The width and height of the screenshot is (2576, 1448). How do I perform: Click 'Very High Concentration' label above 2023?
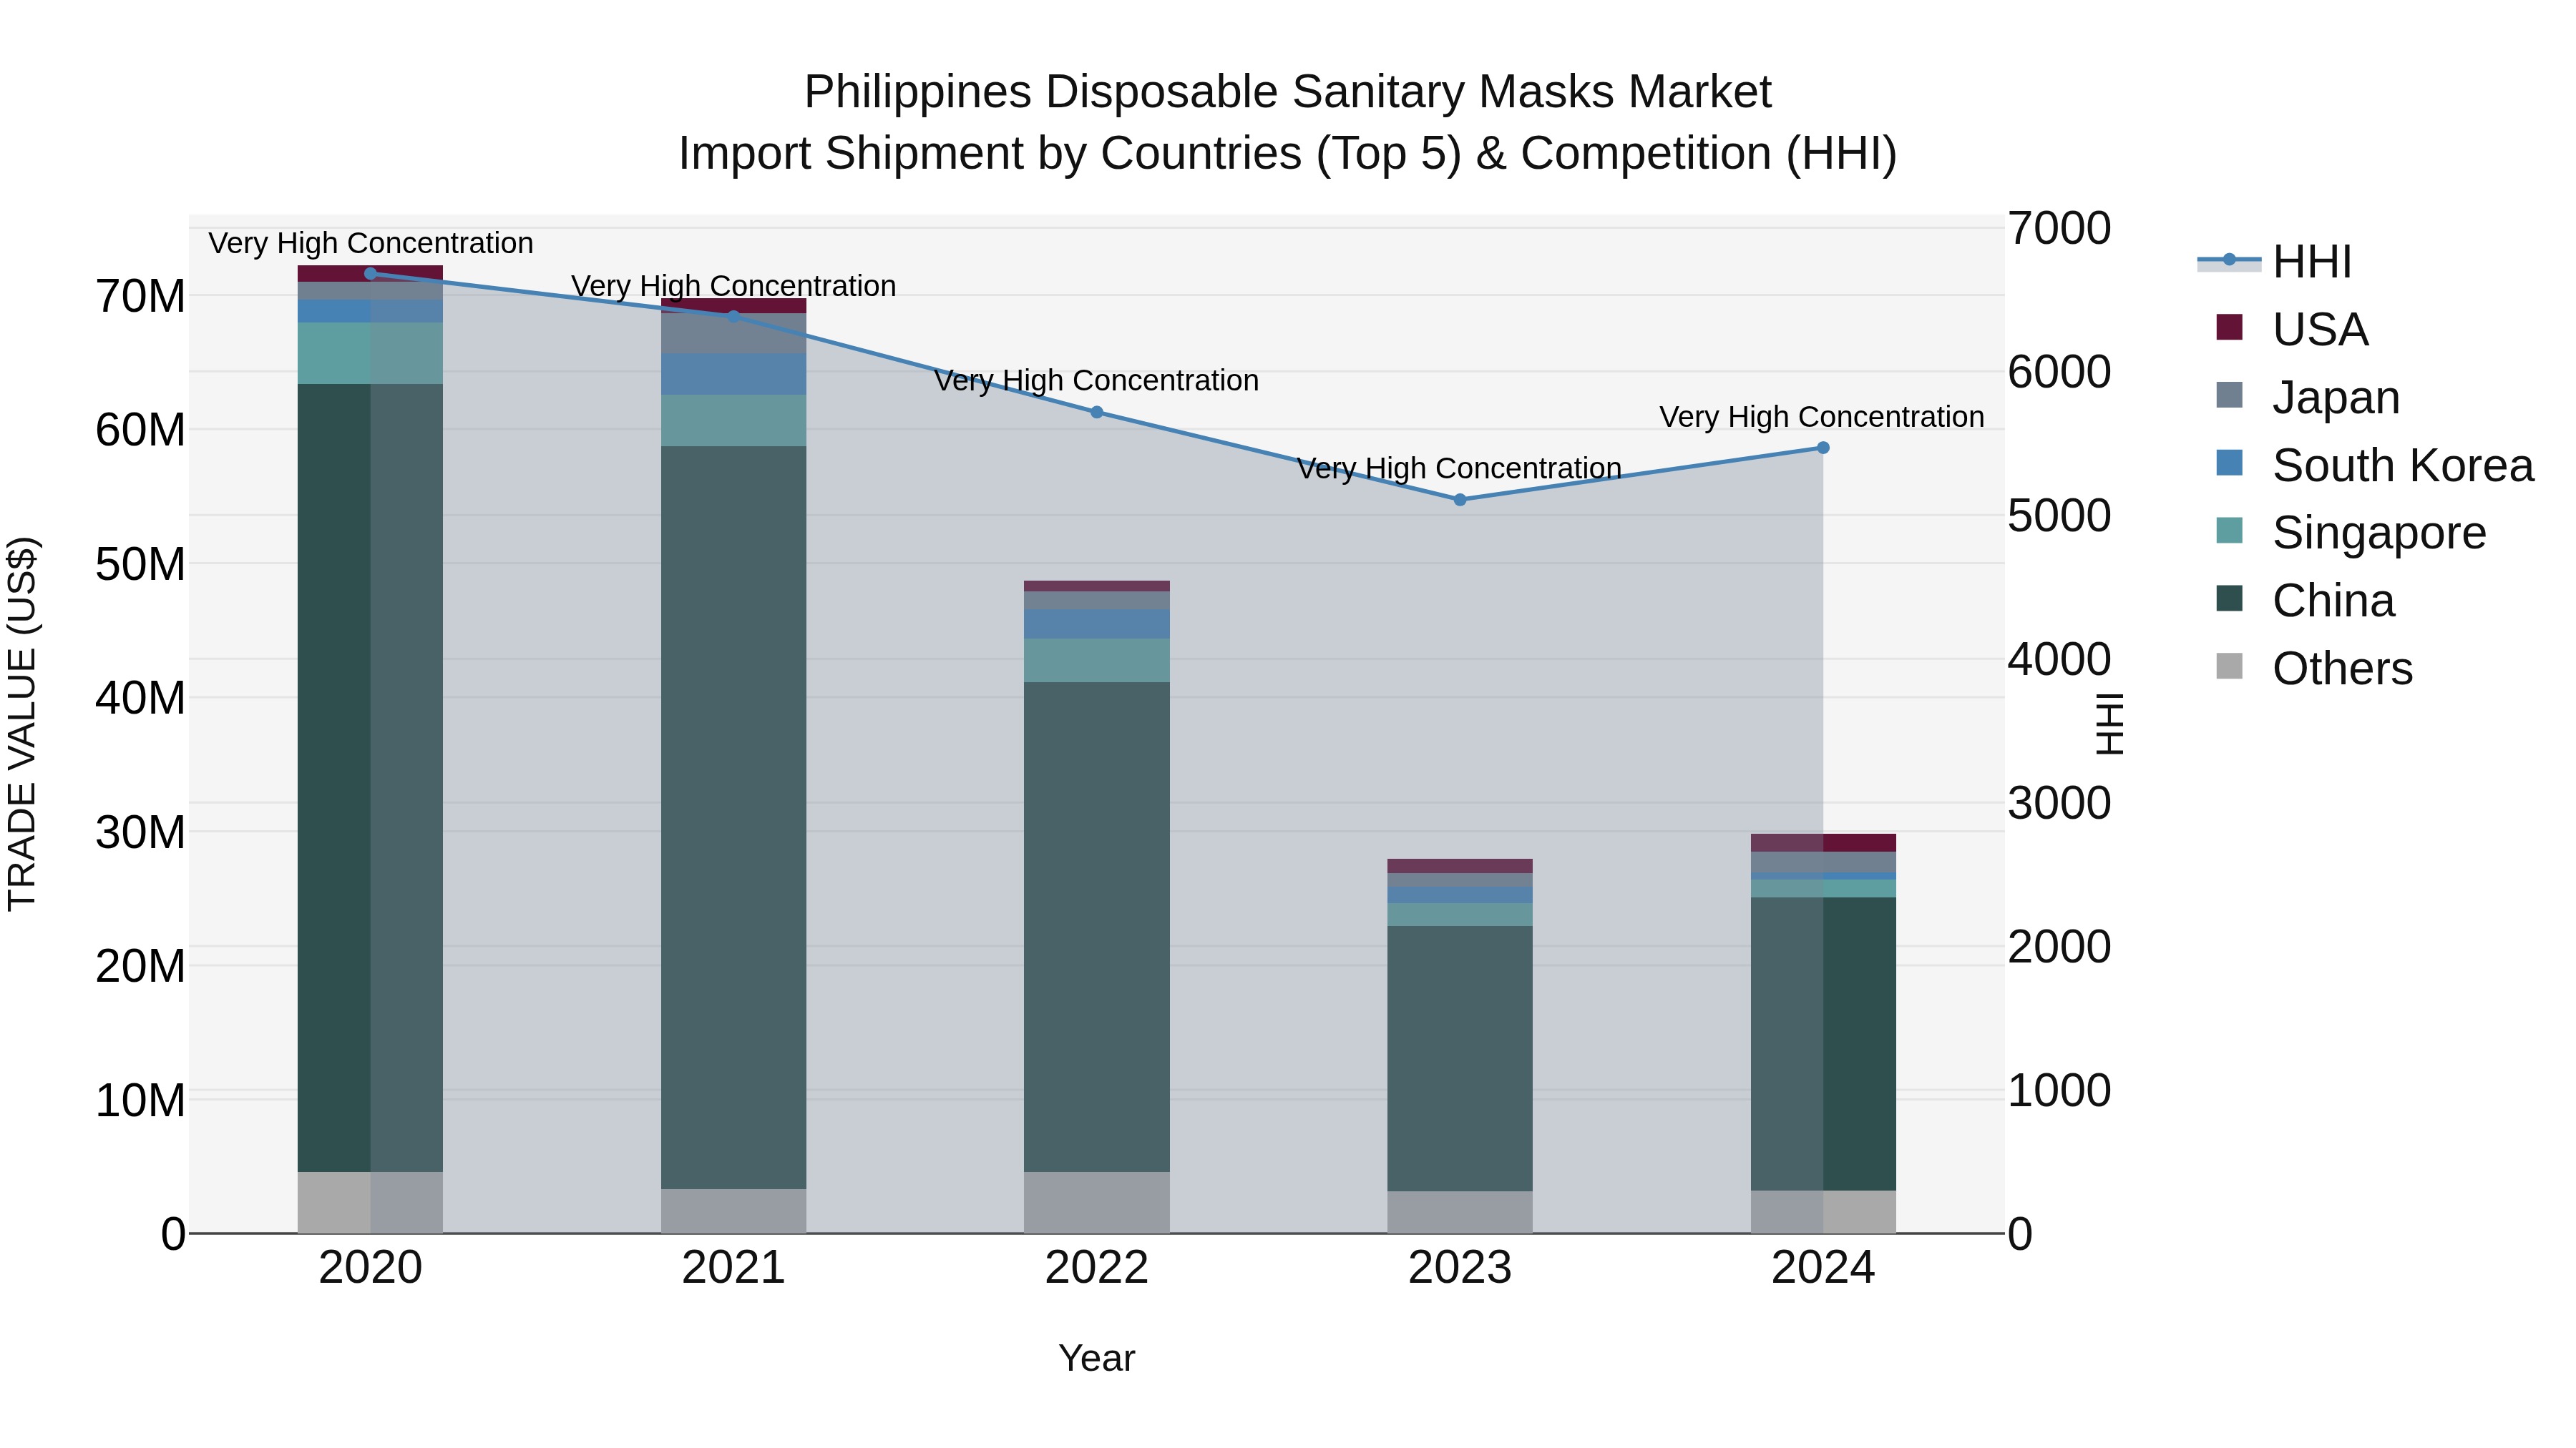pos(1460,468)
